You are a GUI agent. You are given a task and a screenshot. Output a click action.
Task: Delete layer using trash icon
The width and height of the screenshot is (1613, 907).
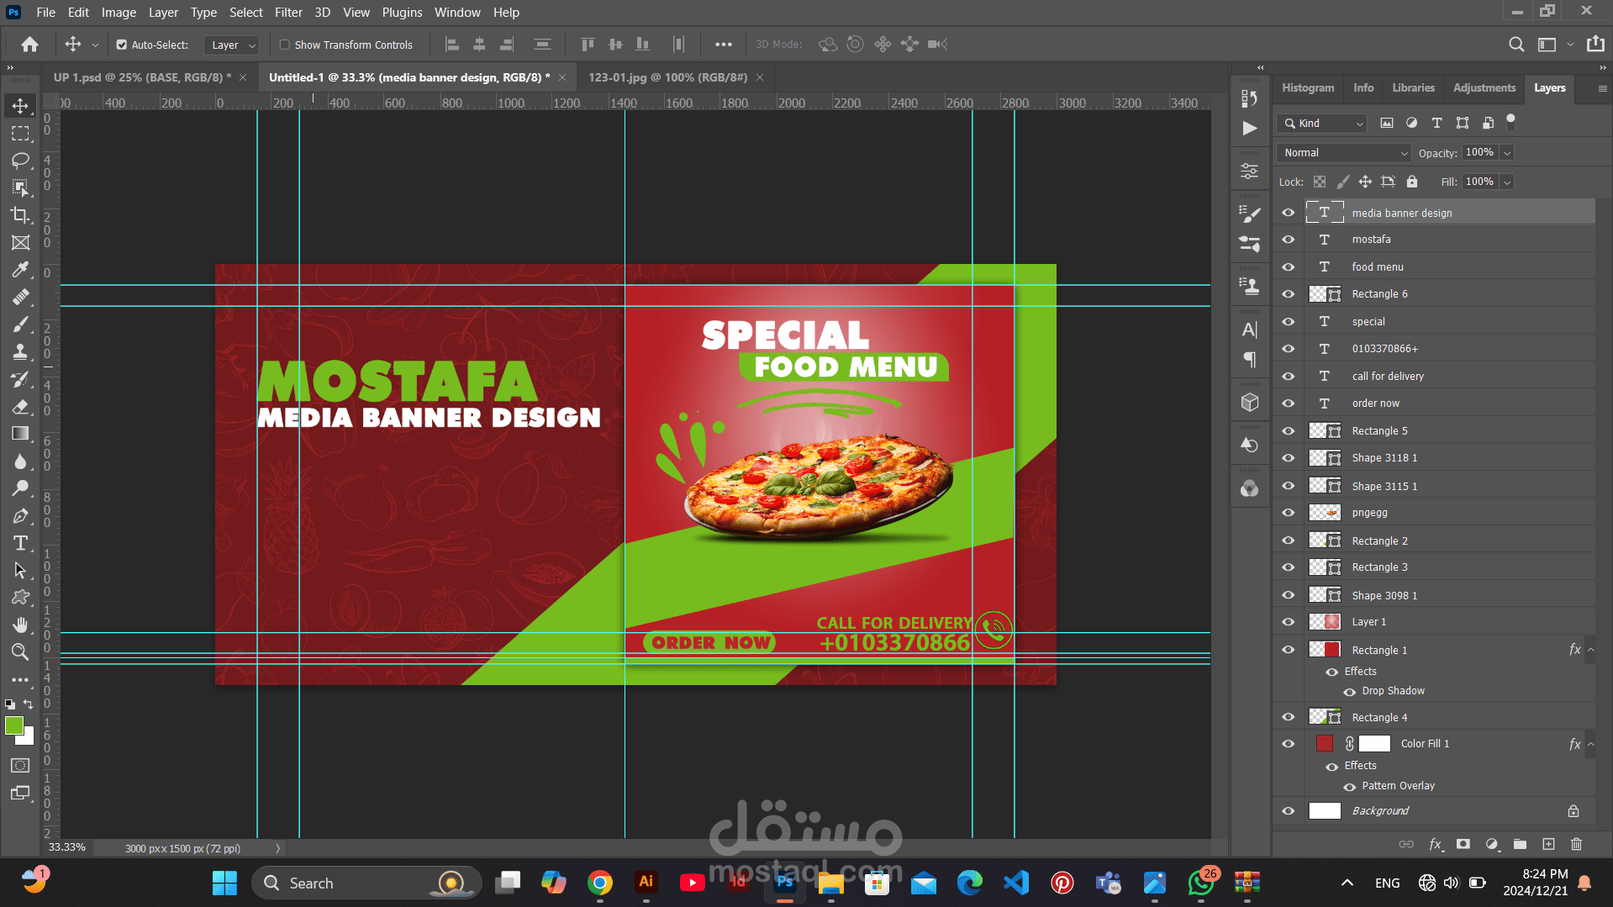1576,844
